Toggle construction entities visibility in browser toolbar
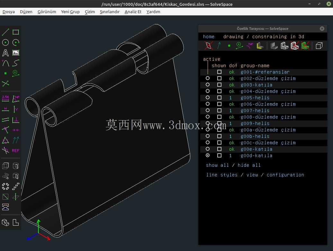 pos(239,45)
